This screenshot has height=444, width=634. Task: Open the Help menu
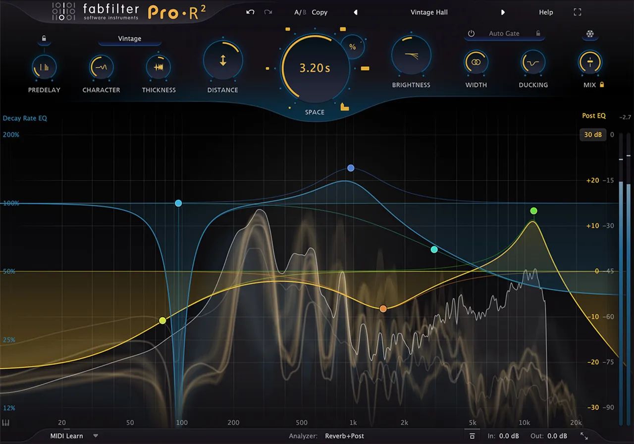click(546, 12)
